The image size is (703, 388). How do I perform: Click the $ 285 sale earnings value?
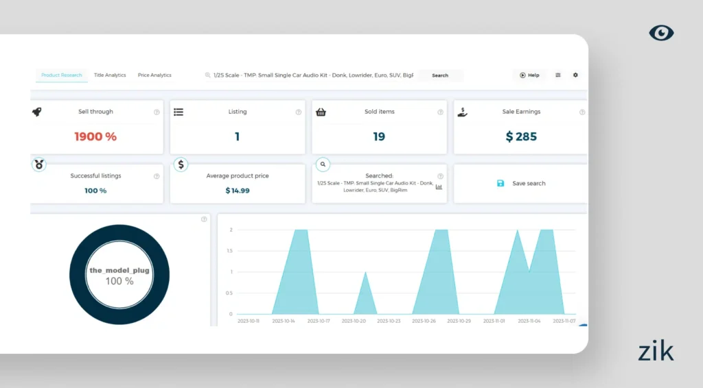click(521, 136)
